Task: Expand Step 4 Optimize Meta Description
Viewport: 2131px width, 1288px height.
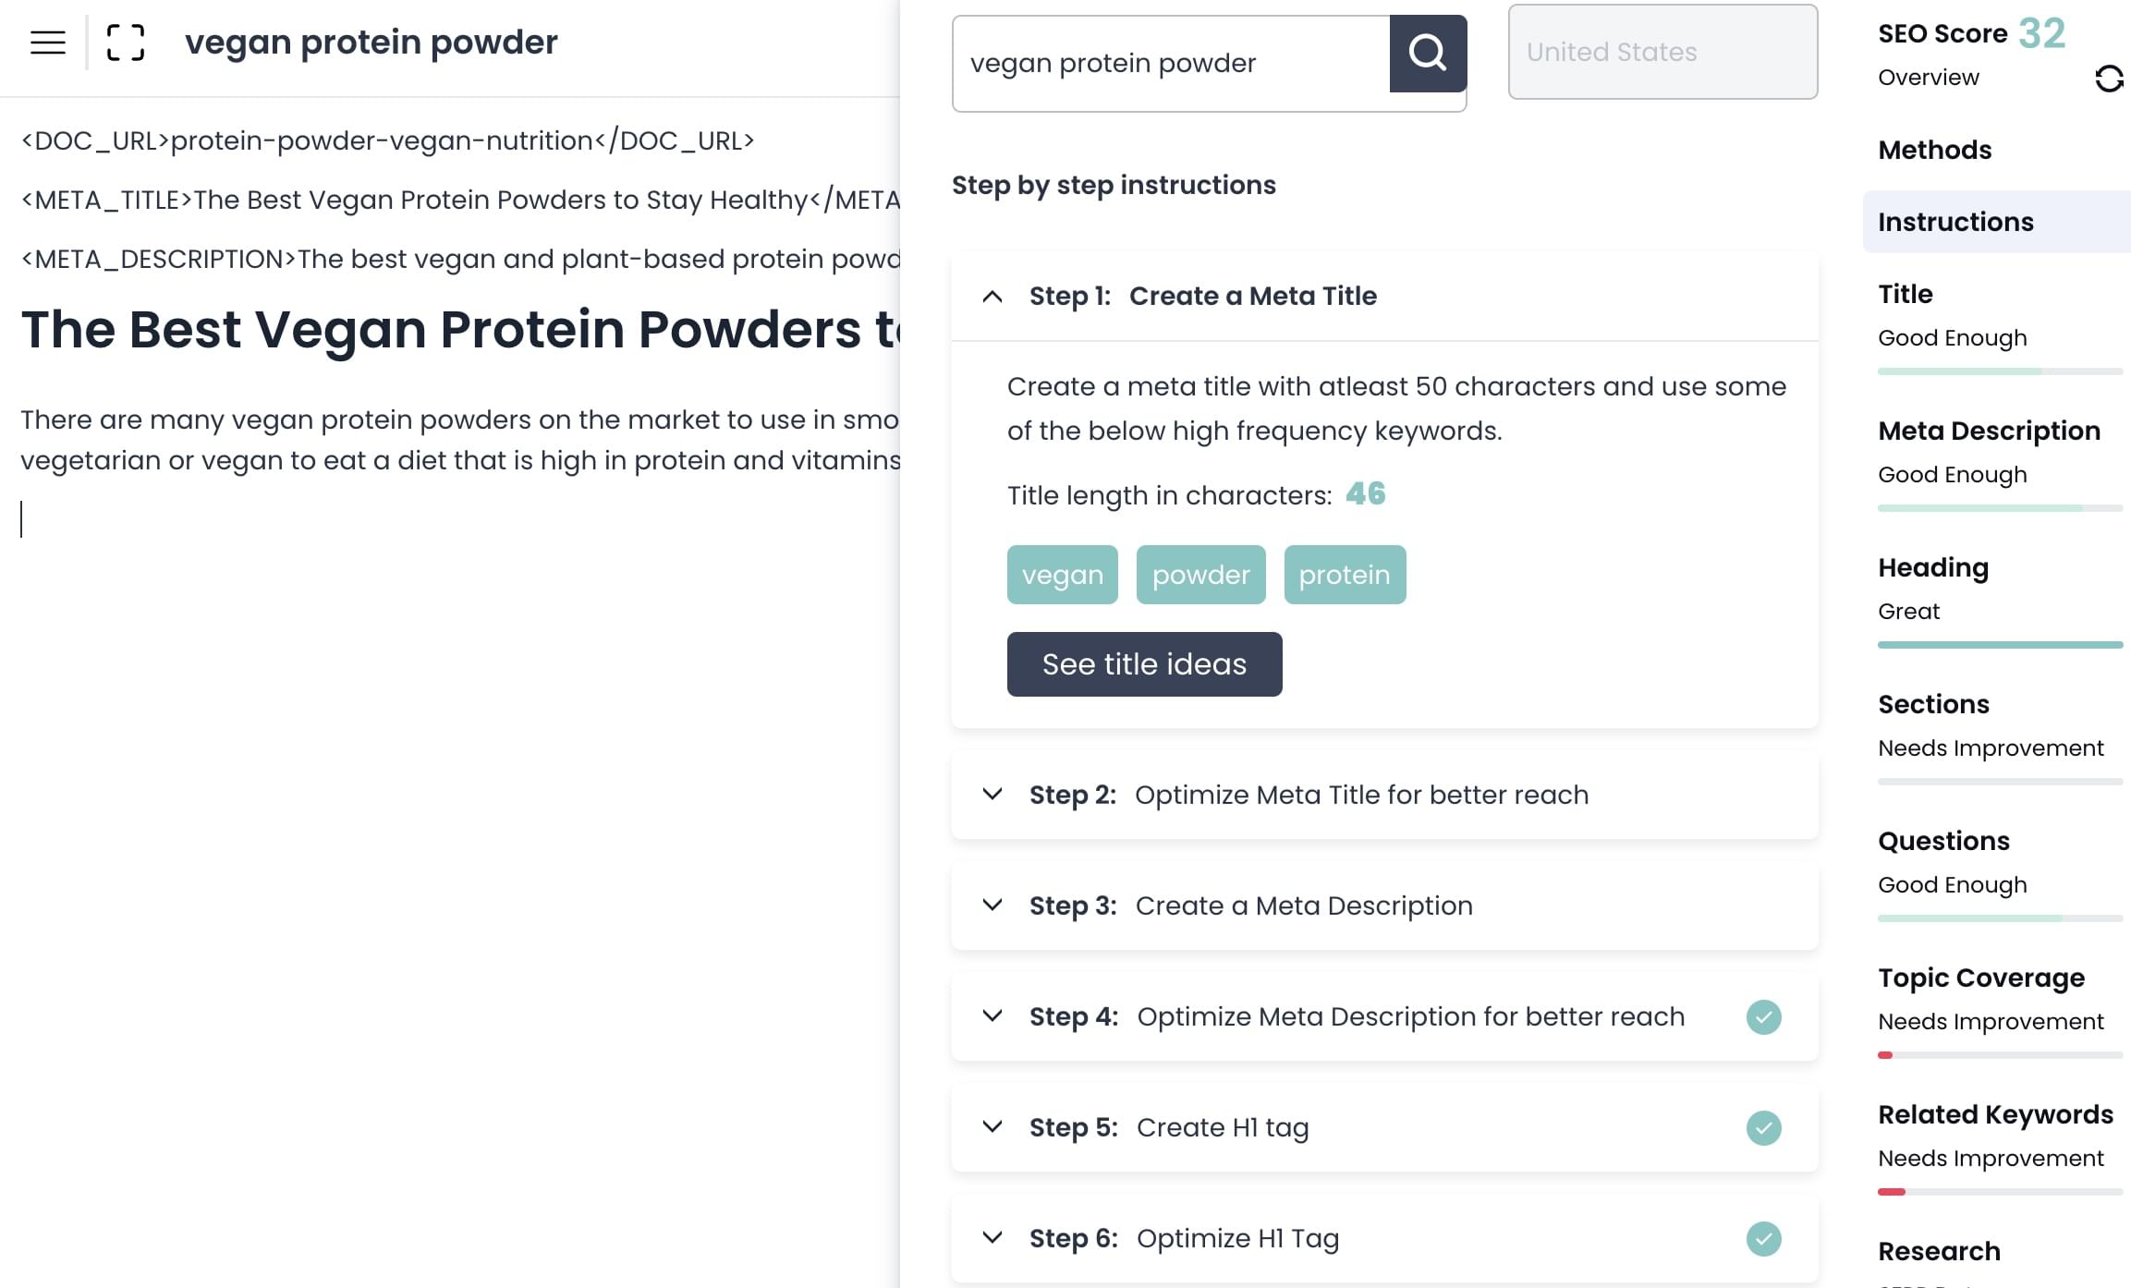Action: (992, 1016)
